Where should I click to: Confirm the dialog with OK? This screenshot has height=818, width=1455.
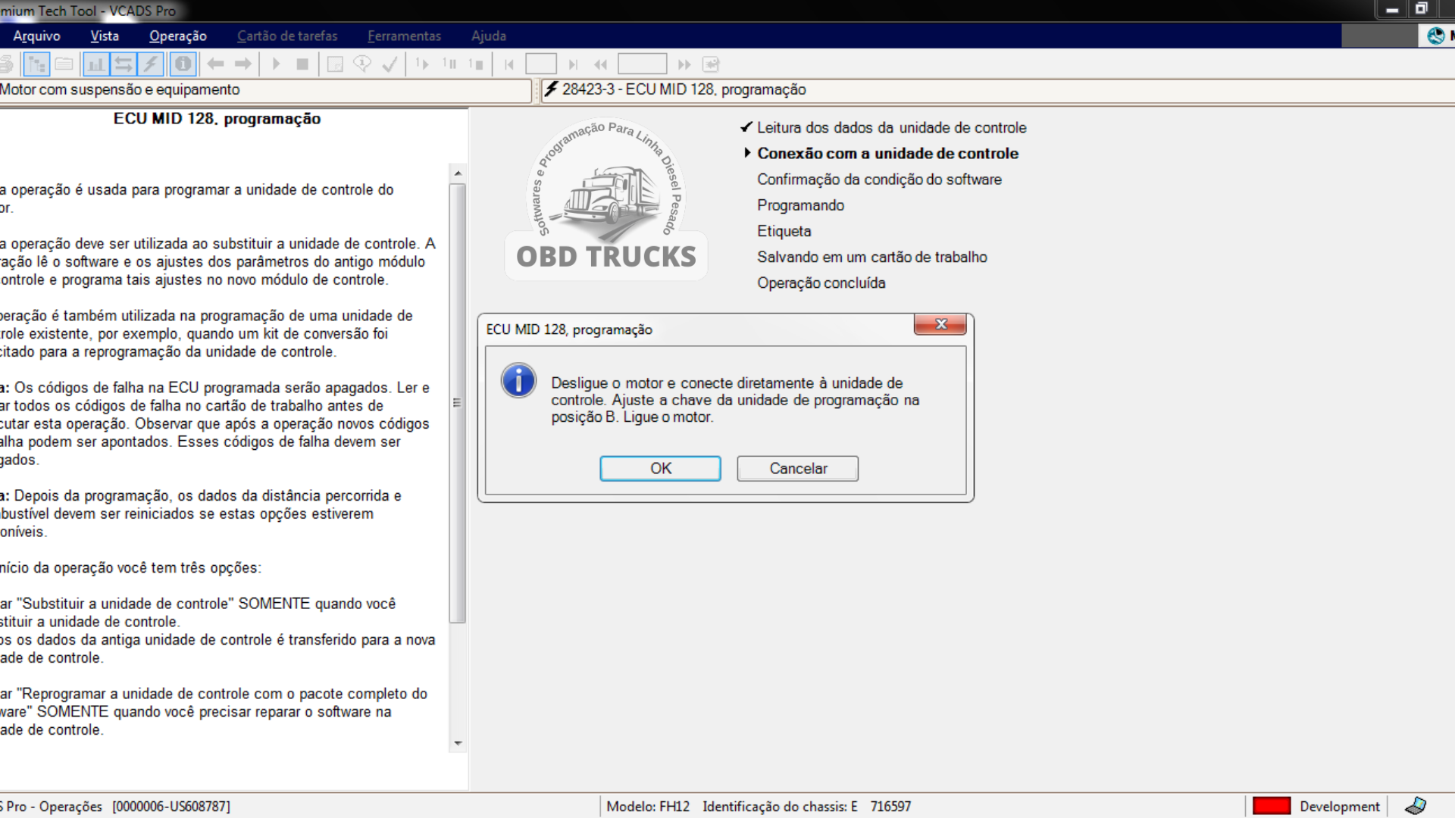pos(660,468)
